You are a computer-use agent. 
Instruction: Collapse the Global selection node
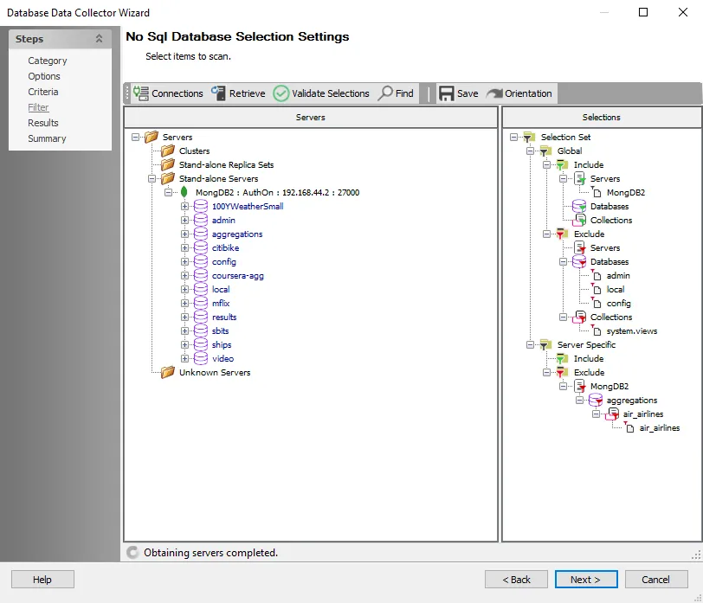(x=531, y=151)
